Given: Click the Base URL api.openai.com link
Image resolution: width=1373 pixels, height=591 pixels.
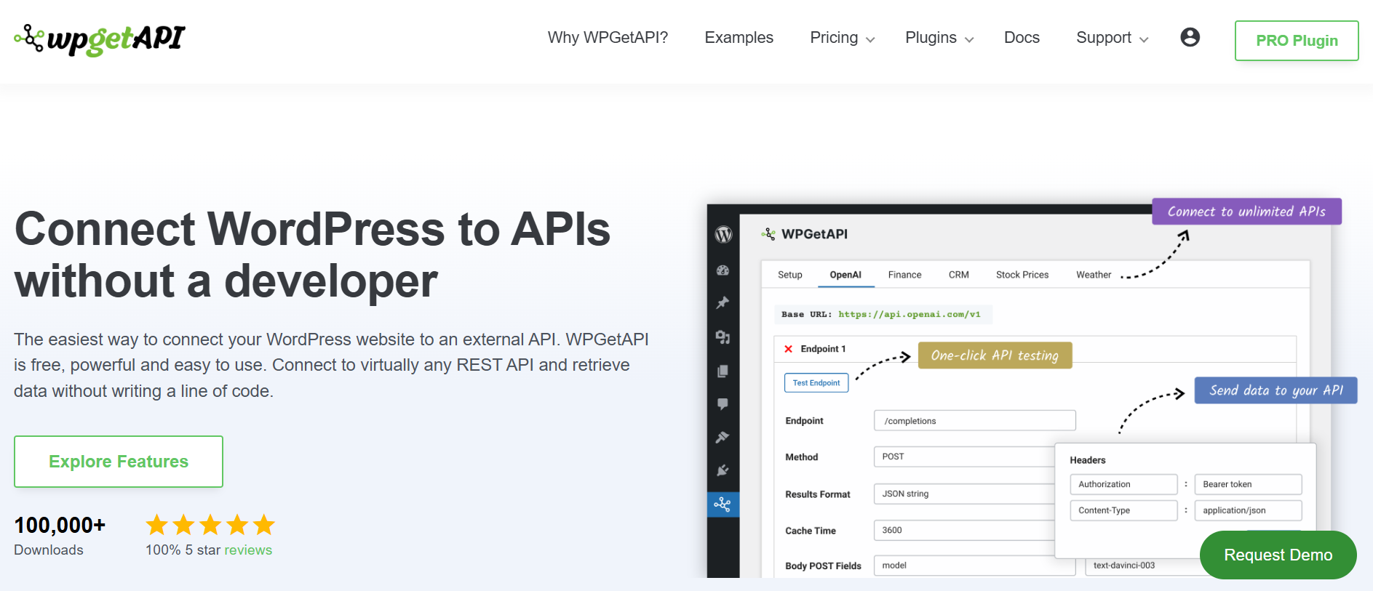Looking at the screenshot, I should [x=910, y=315].
